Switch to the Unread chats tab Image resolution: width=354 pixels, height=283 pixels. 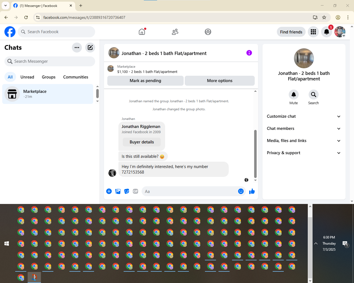[x=27, y=77]
